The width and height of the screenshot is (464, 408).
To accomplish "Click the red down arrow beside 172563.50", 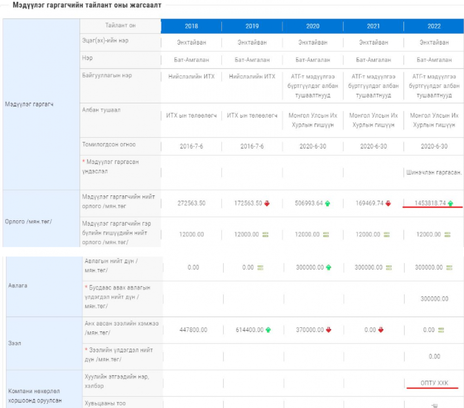I will (x=267, y=203).
